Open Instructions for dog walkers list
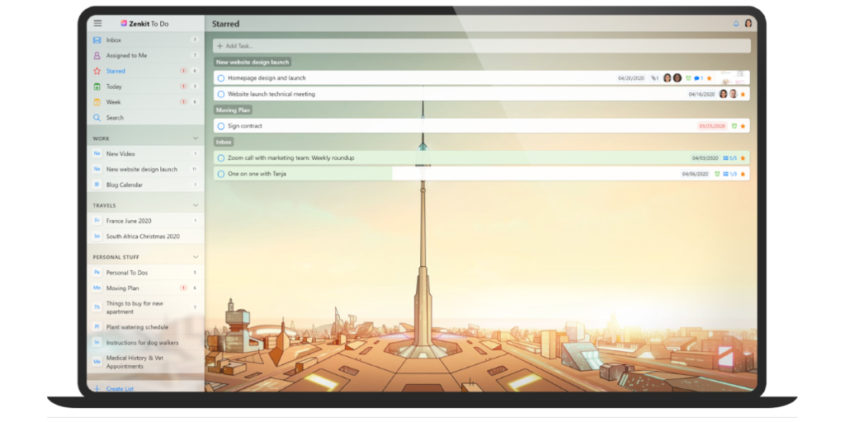This screenshot has width=845, height=422. 145,342
